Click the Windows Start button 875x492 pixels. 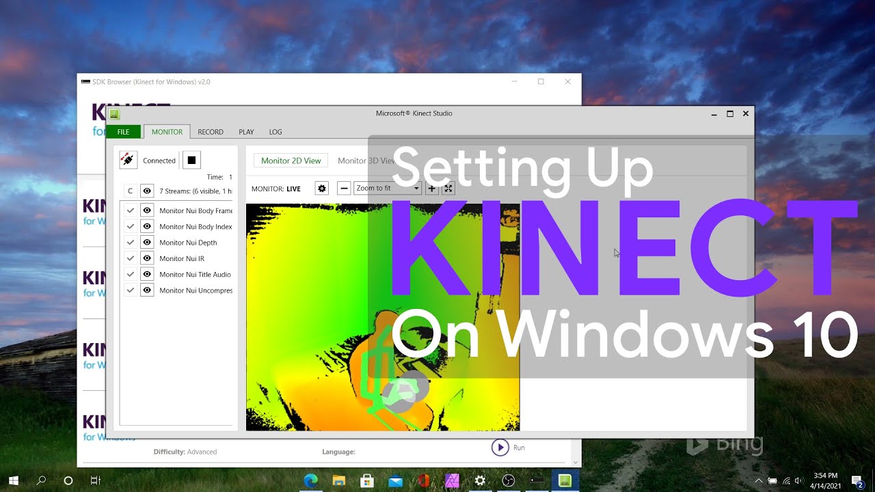click(14, 480)
